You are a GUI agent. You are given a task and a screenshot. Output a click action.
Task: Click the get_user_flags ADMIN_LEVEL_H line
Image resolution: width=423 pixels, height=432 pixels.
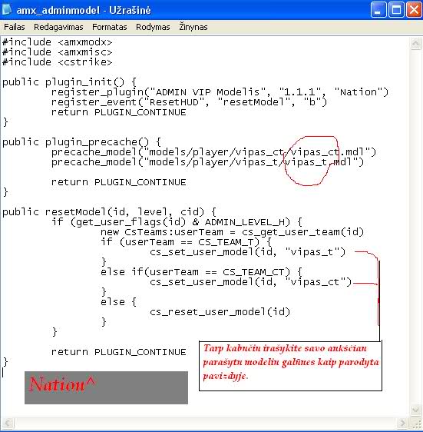(x=177, y=222)
